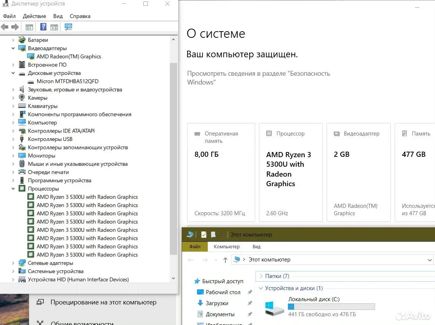Open the address bar history dropdown

click(x=429, y=260)
